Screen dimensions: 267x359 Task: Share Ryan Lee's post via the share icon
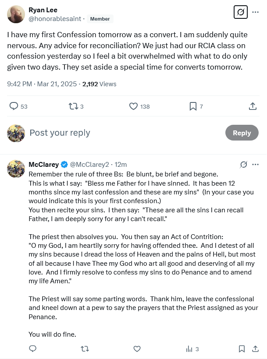tap(253, 106)
